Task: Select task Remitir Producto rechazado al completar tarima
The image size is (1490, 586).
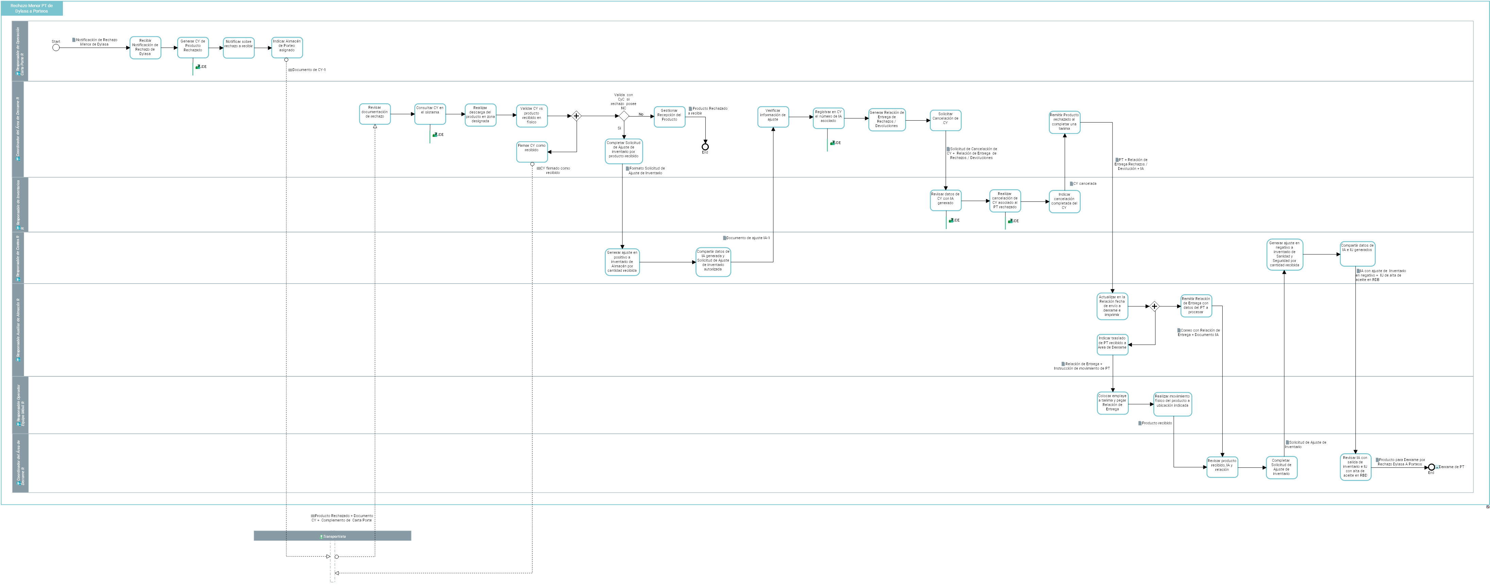Action: point(1064,123)
